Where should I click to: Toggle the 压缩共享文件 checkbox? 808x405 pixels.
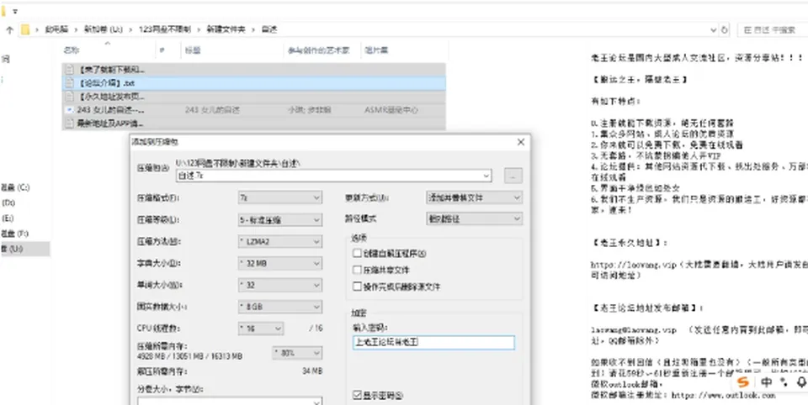(x=357, y=270)
